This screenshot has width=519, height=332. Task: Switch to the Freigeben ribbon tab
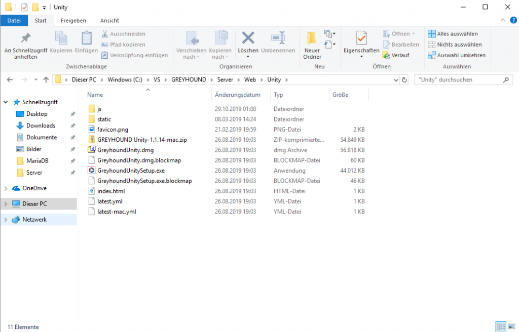(x=73, y=21)
